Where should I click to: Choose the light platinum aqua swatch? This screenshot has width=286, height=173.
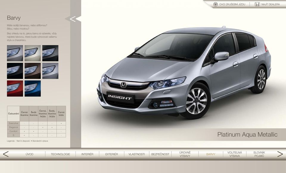50,71
